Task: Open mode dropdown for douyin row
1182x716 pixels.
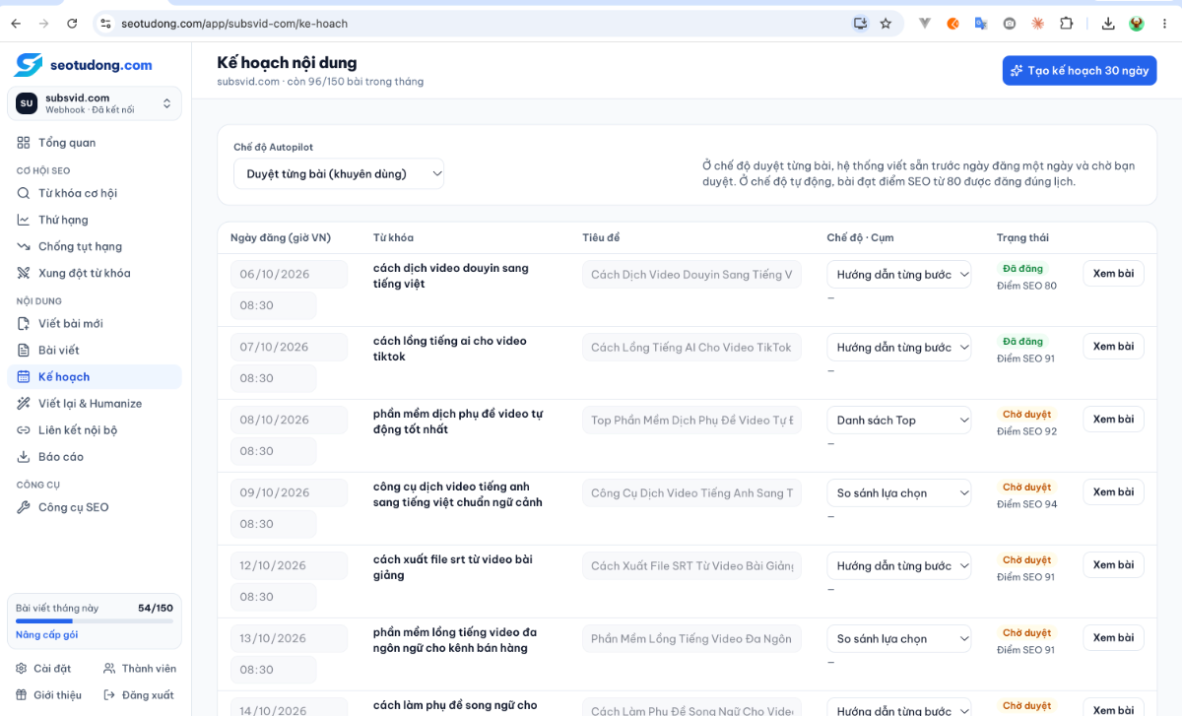Action: 899,275
